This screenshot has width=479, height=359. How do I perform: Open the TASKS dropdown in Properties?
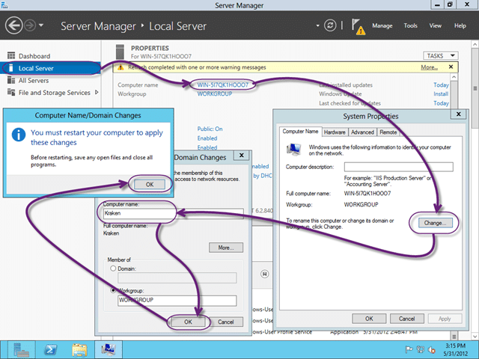click(441, 55)
